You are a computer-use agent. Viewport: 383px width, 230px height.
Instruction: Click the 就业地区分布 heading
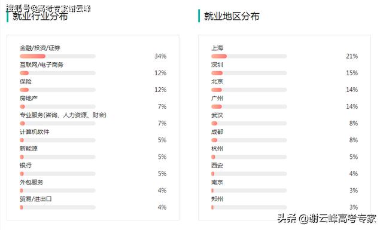tap(232, 16)
